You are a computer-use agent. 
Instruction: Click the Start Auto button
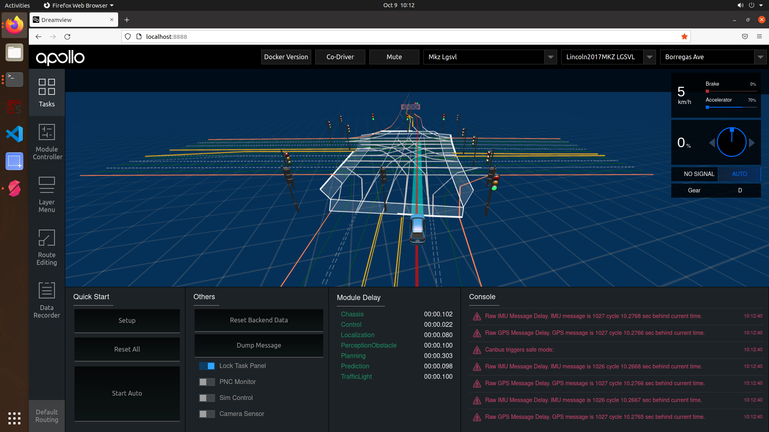[x=127, y=394]
